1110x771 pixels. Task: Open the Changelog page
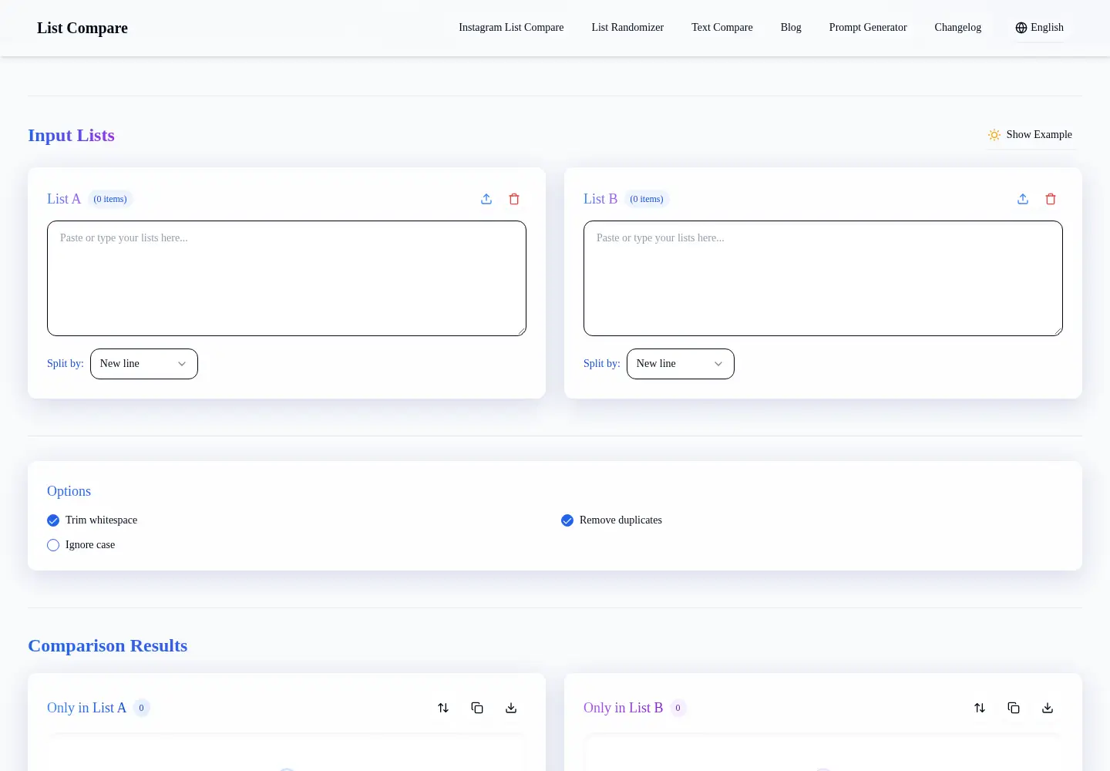[x=958, y=28]
